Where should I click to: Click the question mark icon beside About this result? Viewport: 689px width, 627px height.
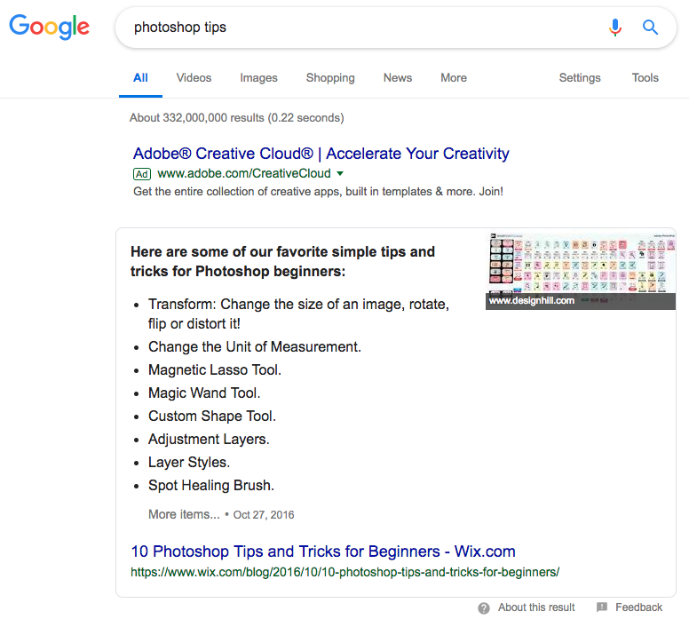pos(484,608)
